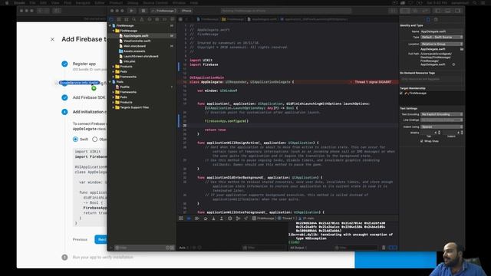The width and height of the screenshot is (491, 276).
Task: Open the Symbol navigator icon
Action: pyautogui.click(x=127, y=19)
